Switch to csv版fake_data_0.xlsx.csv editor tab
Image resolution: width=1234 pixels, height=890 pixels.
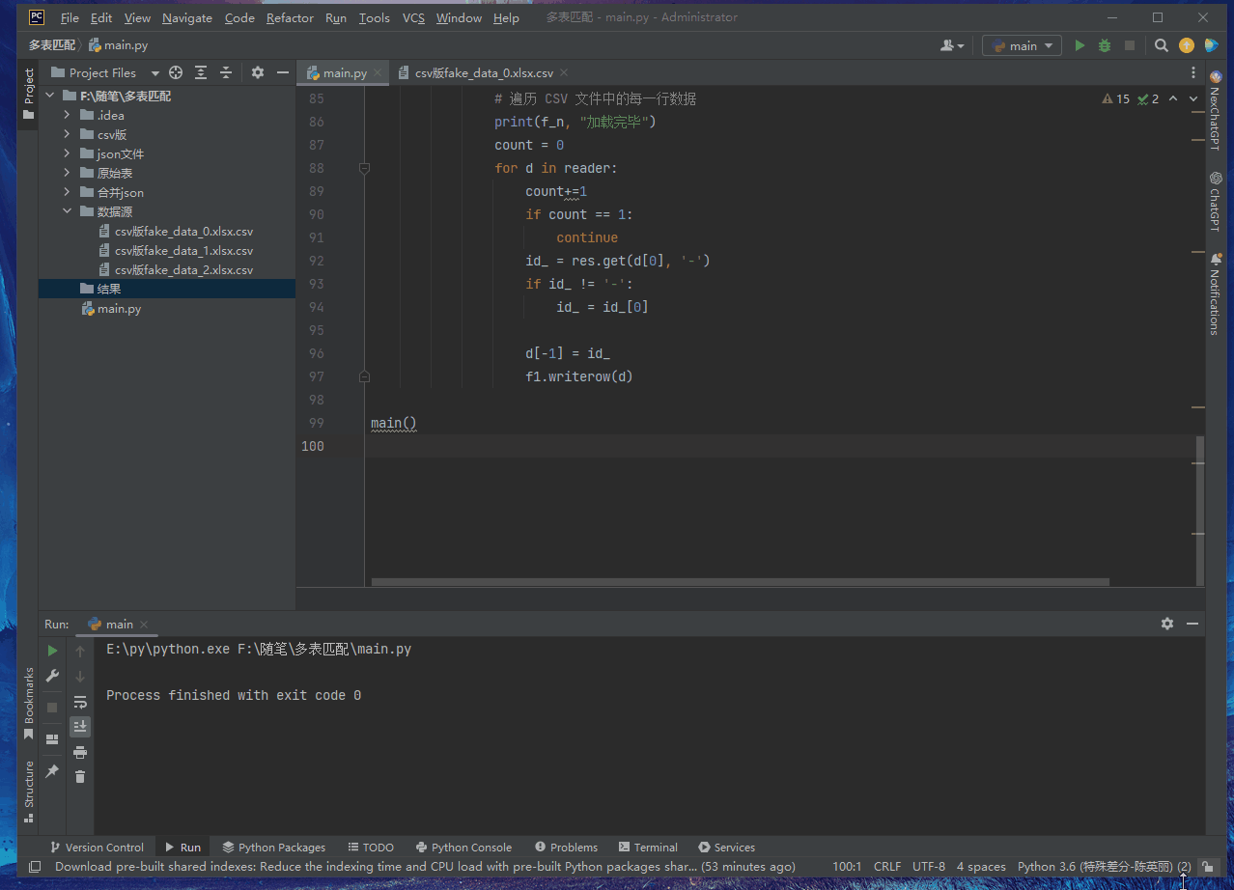[484, 73]
